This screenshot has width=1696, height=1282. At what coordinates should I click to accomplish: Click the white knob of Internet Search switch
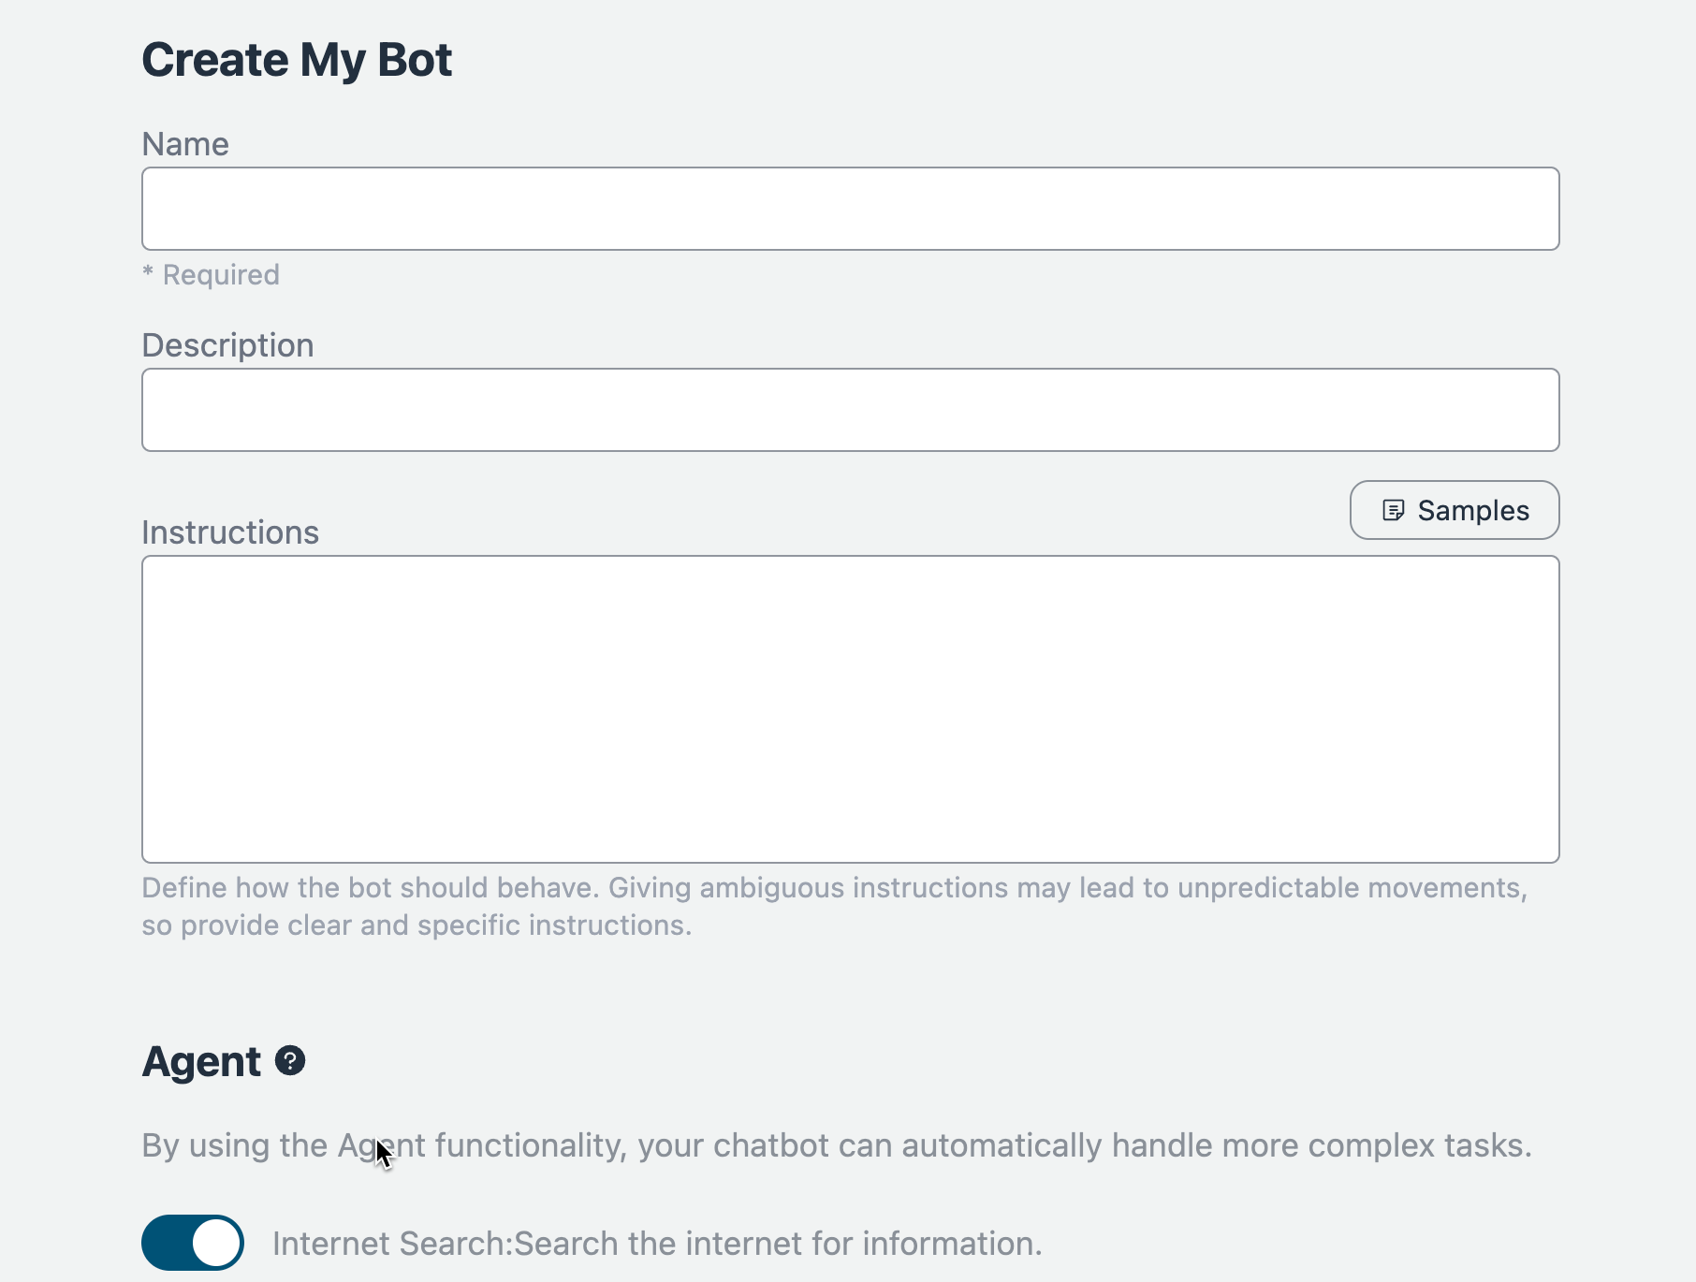click(216, 1243)
